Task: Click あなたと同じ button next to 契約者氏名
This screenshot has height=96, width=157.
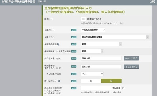Action: (x=131, y=58)
